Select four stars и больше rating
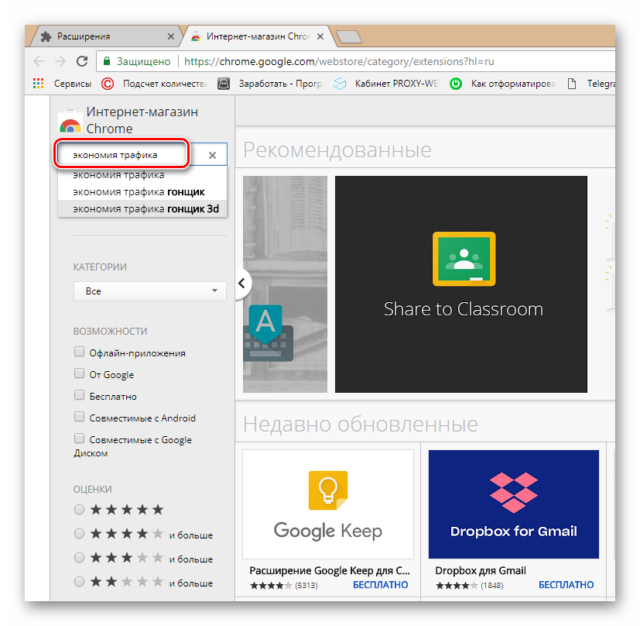This screenshot has width=640, height=626. tap(79, 534)
